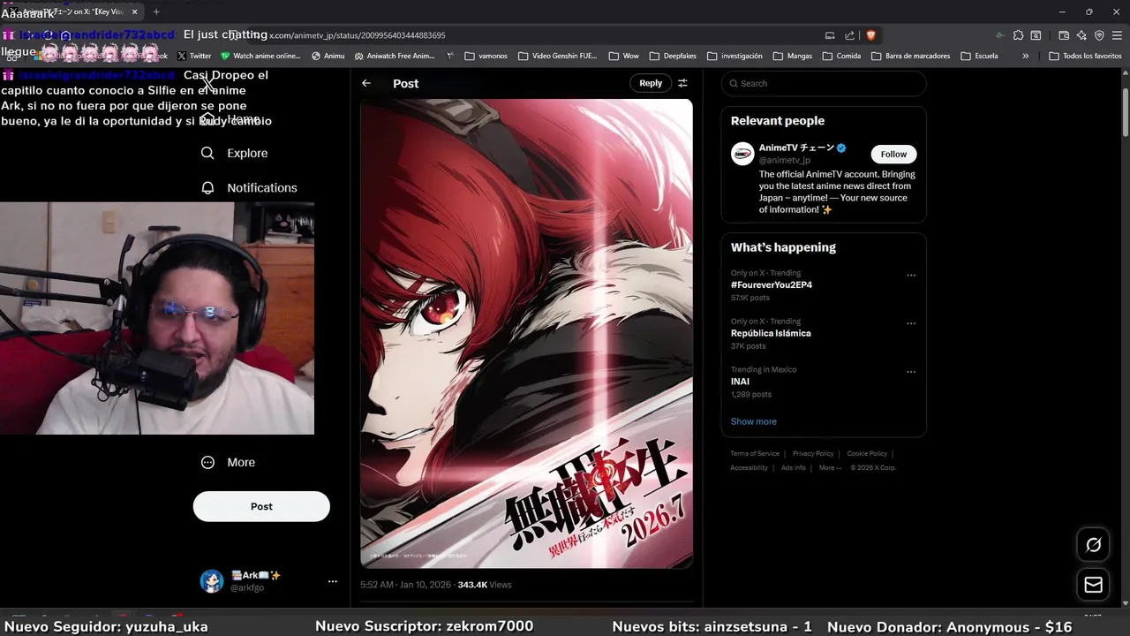Click @animetv_jp handle in Relevant people
The height and width of the screenshot is (636, 1130).
(x=785, y=160)
